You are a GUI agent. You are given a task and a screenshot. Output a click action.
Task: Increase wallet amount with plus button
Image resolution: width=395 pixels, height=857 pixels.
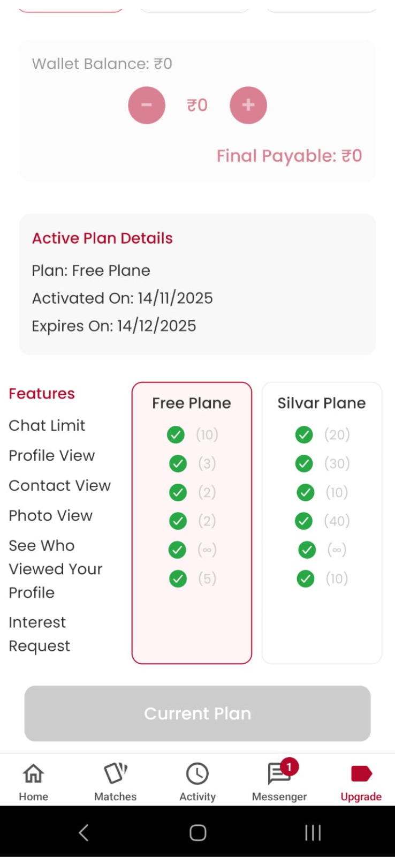248,105
